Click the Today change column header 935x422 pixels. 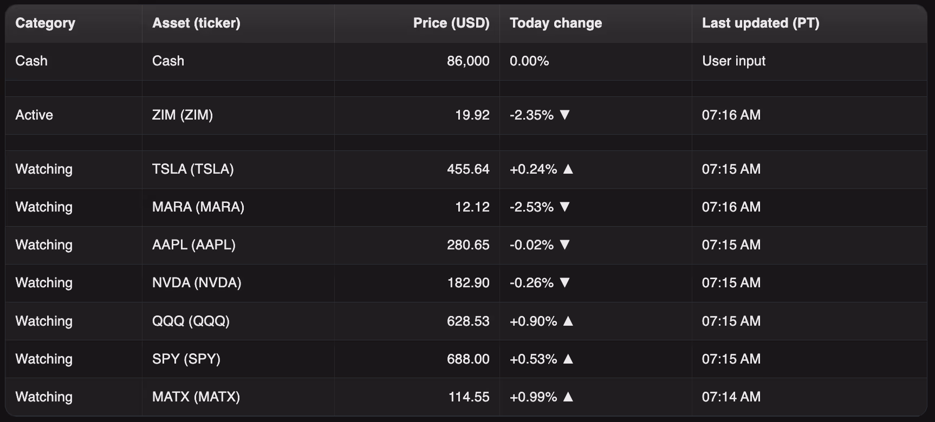coord(556,23)
